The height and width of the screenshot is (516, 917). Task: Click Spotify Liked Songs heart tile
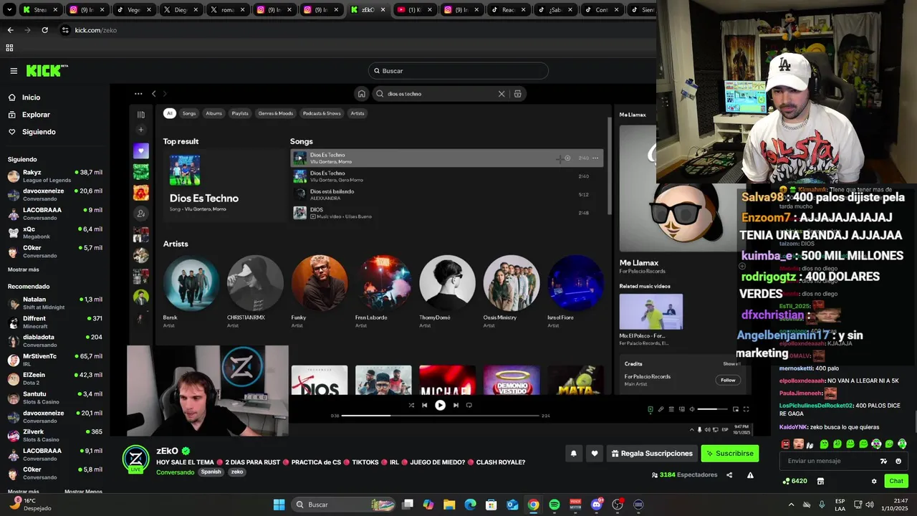tap(141, 151)
